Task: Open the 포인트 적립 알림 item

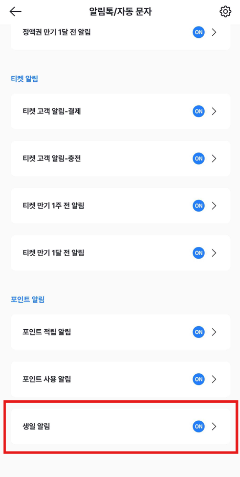Action: 121,332
